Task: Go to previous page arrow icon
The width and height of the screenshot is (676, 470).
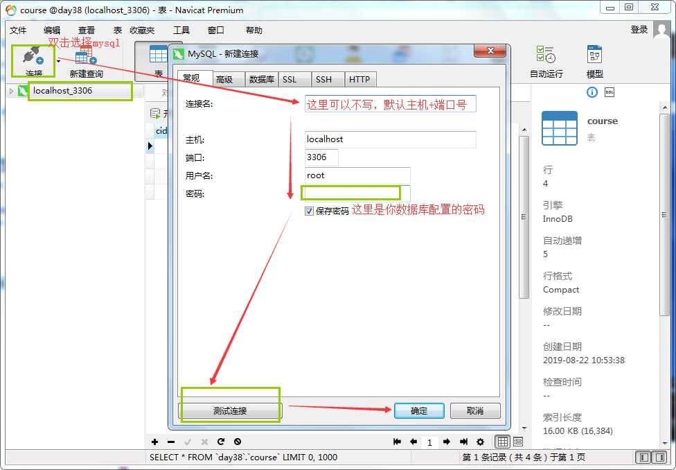Action: pos(413,442)
